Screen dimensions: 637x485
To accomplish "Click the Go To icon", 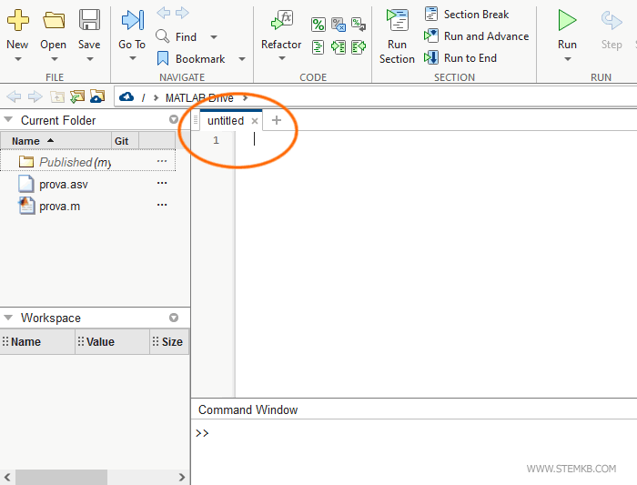I will coord(132,20).
